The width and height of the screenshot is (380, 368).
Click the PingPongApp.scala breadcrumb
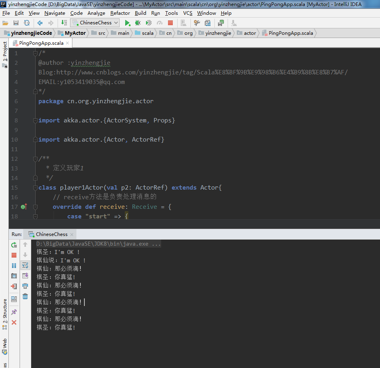[288, 33]
